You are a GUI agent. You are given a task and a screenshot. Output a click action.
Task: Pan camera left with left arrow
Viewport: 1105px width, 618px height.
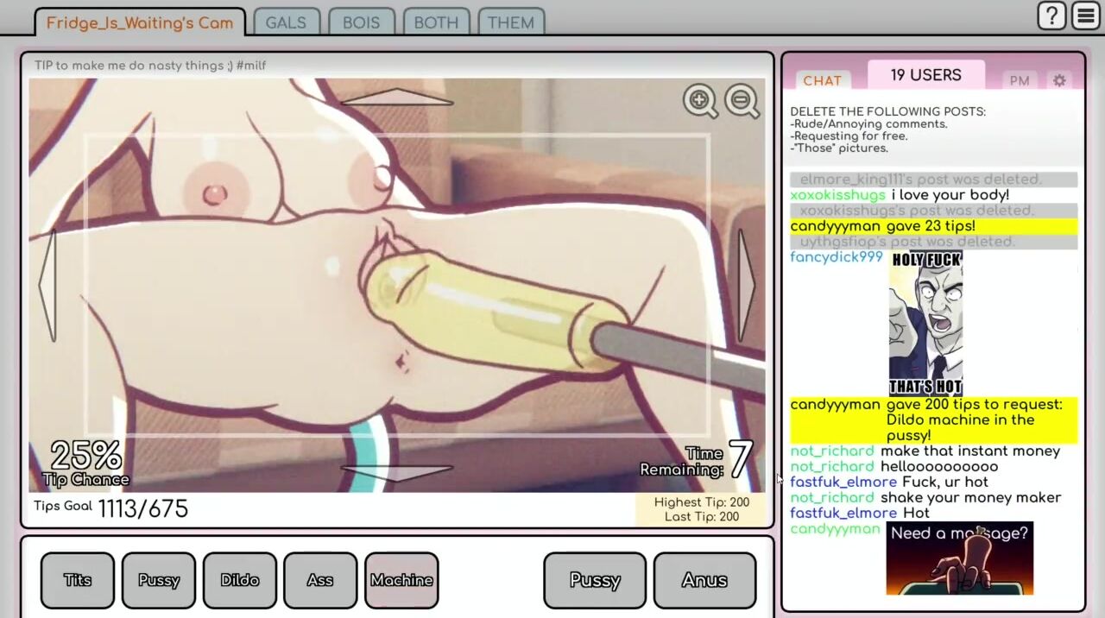47,285
